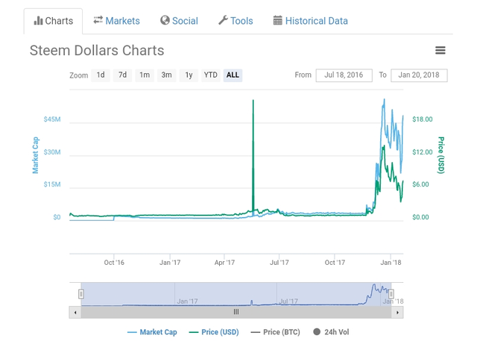Click the Market Cap vertical axis title
Image resolution: width=477 pixels, height=341 pixels.
(36, 155)
